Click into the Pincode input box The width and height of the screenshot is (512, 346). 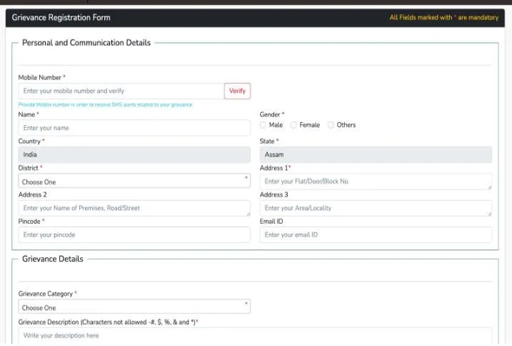(x=134, y=234)
